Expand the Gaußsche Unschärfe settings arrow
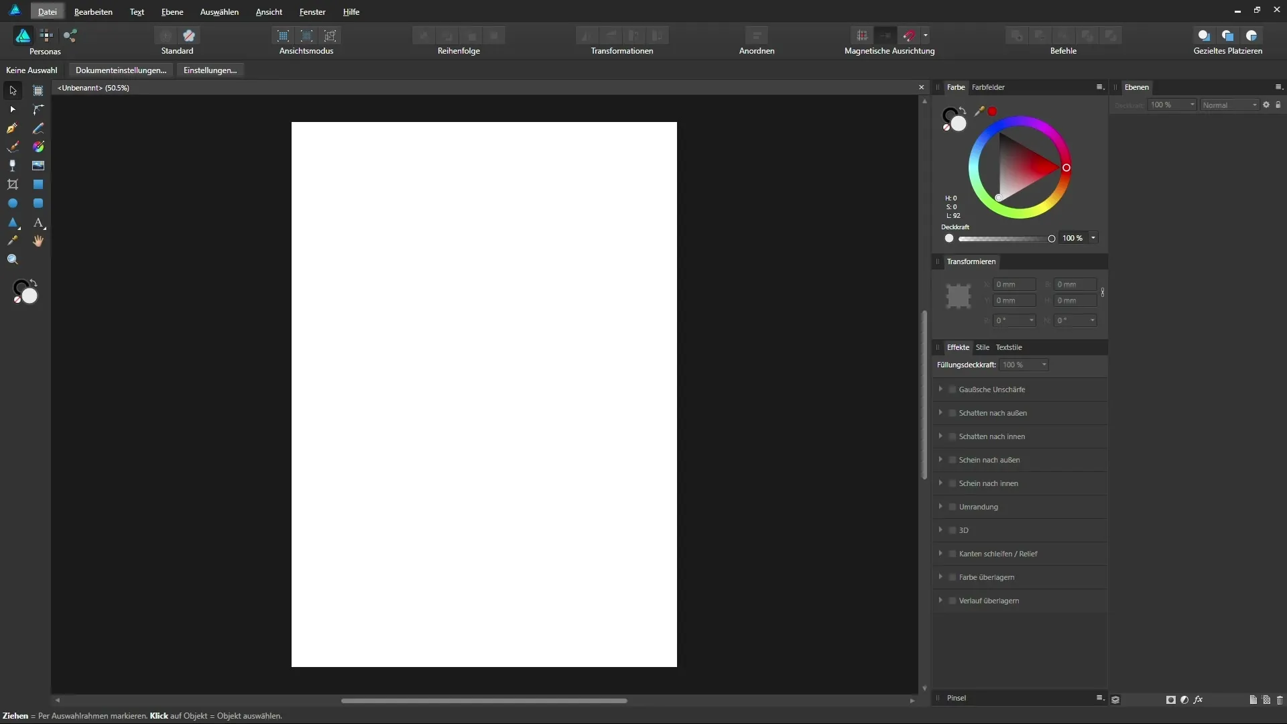 pyautogui.click(x=940, y=389)
